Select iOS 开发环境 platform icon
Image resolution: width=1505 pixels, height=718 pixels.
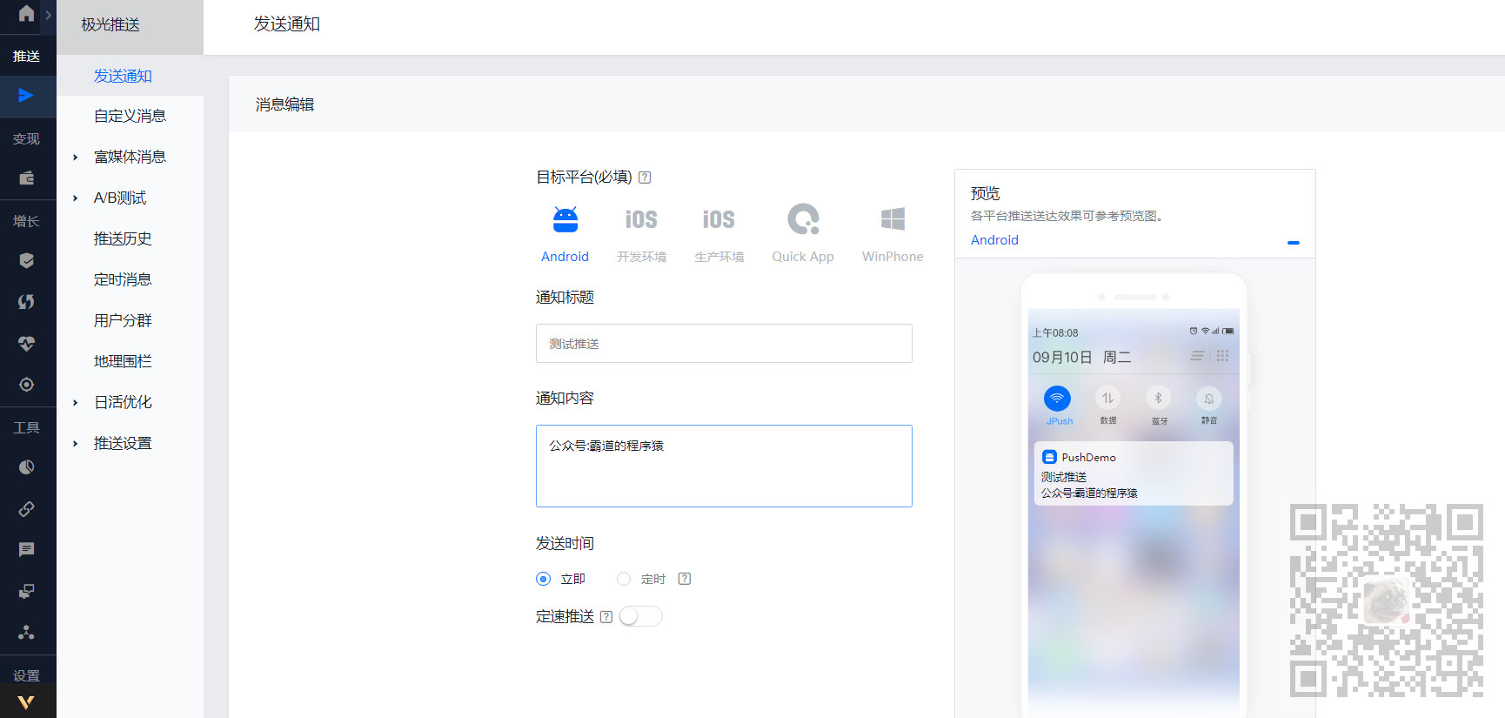pos(641,219)
